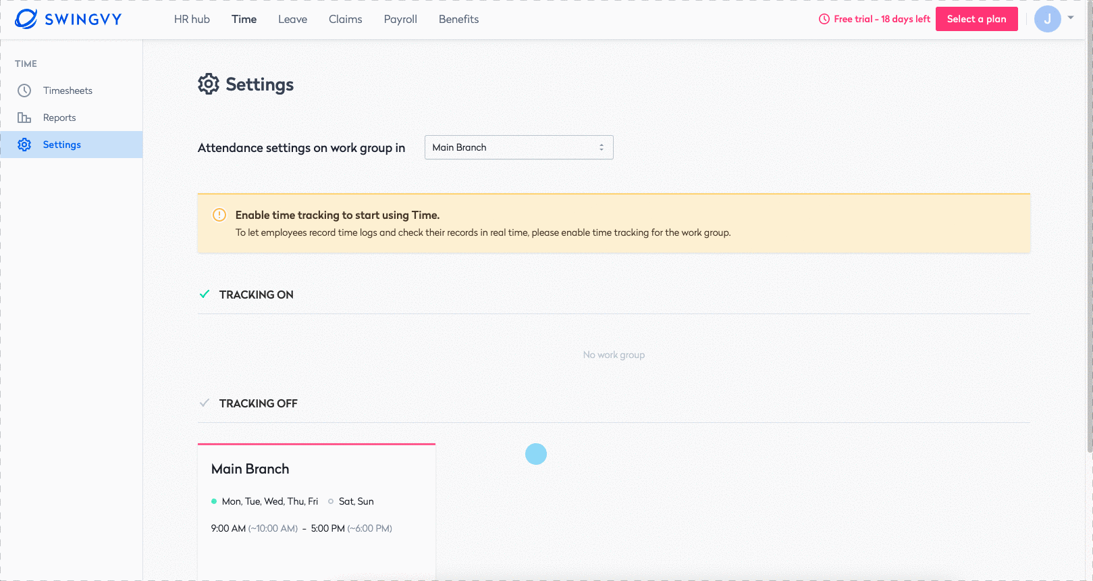Click the Select a plan button

[x=976, y=19]
